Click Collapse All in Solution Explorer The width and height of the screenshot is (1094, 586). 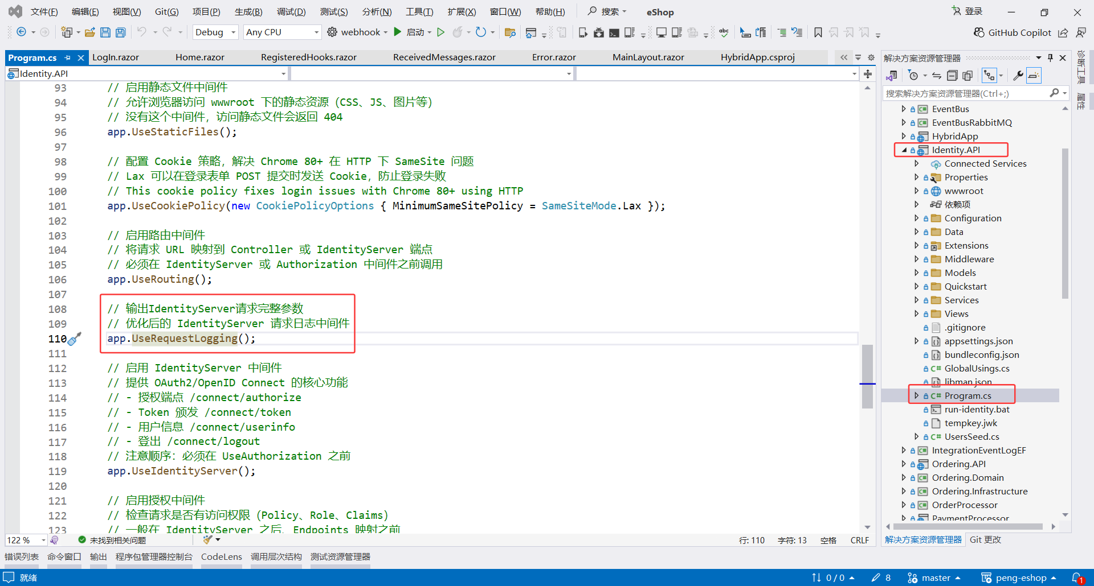[952, 76]
